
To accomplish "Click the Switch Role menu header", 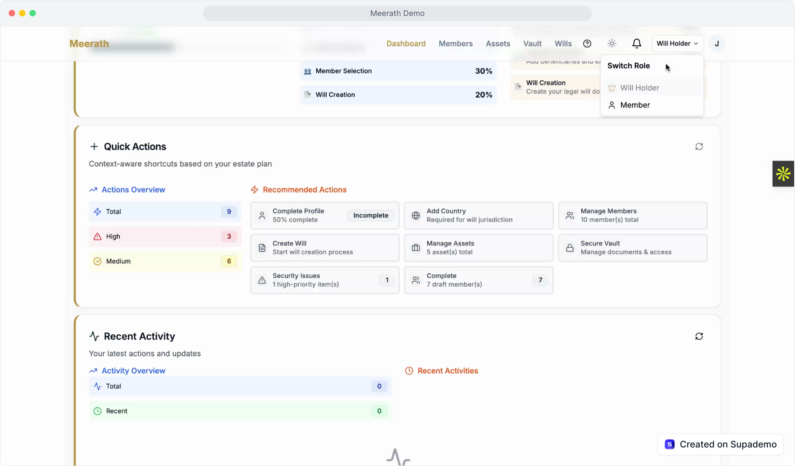I will [x=628, y=66].
